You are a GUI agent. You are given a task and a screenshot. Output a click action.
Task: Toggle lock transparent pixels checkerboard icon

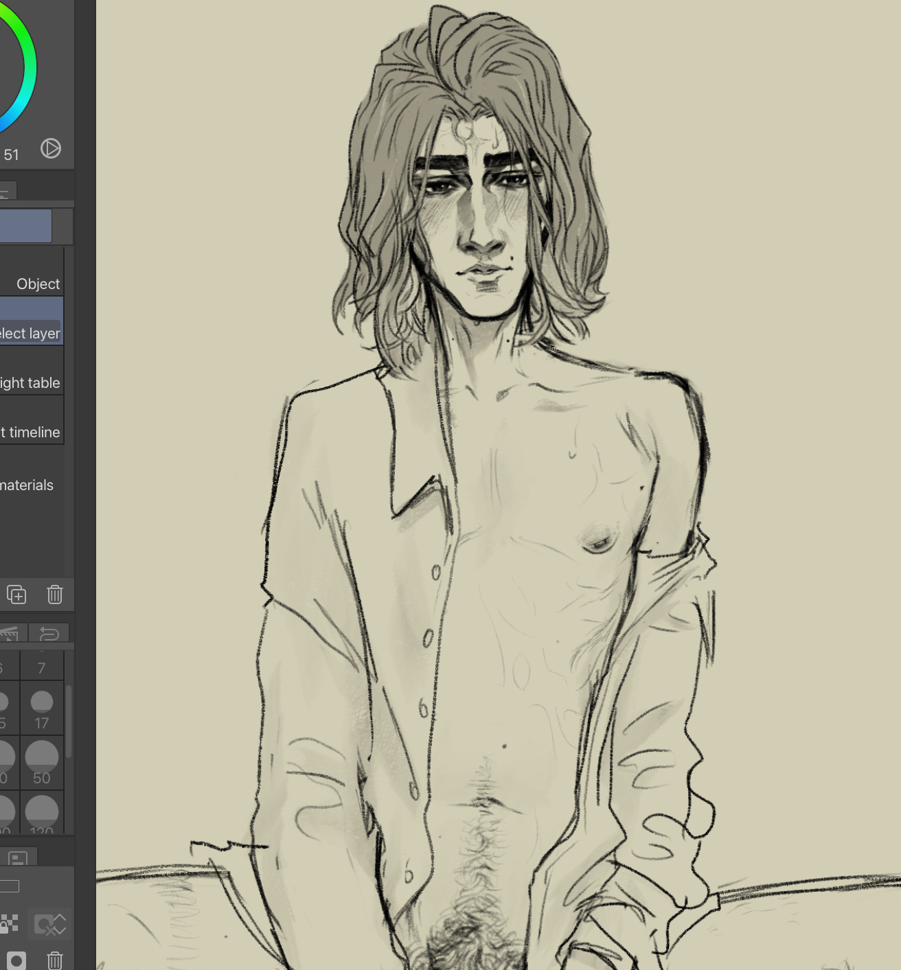click(9, 924)
